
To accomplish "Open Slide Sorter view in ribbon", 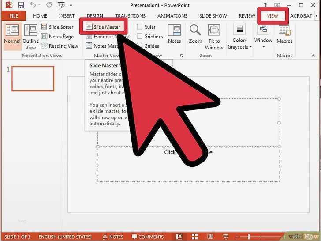I will (57, 27).
